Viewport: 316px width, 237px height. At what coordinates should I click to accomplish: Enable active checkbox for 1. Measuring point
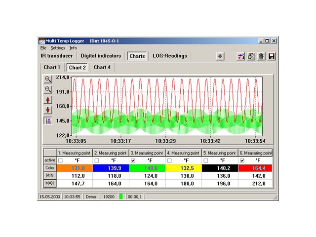point(60,160)
